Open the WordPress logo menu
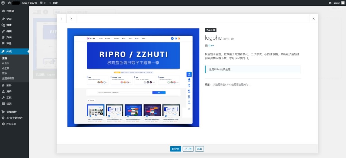This screenshot has height=158, width=346. 3,3
